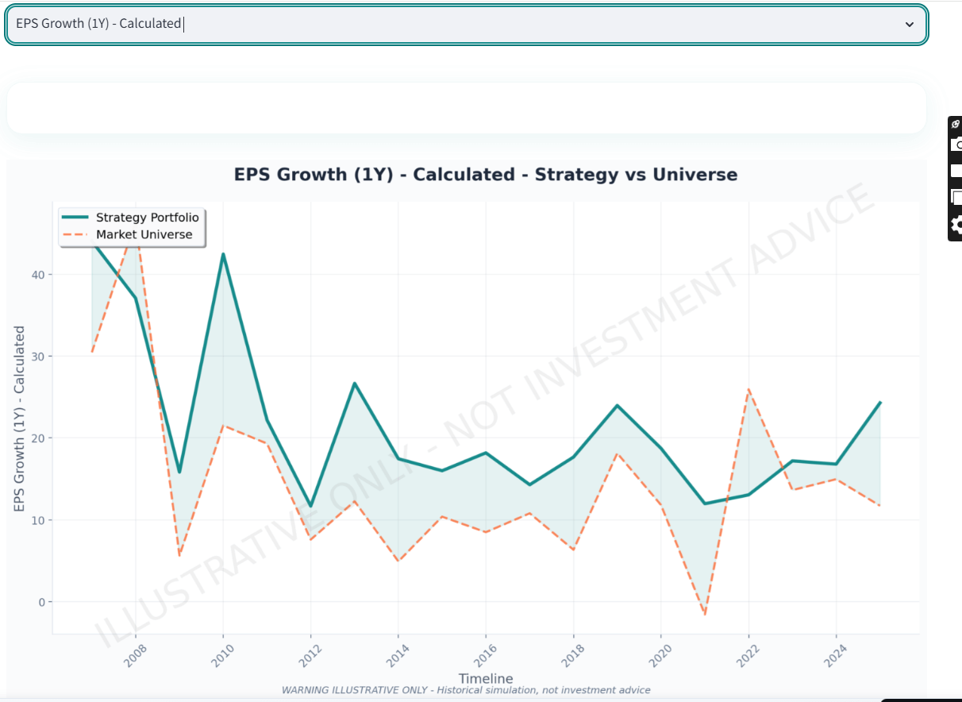Click the overlapping windows icon in side toolbar
This screenshot has width=962, height=702.
pos(956,197)
